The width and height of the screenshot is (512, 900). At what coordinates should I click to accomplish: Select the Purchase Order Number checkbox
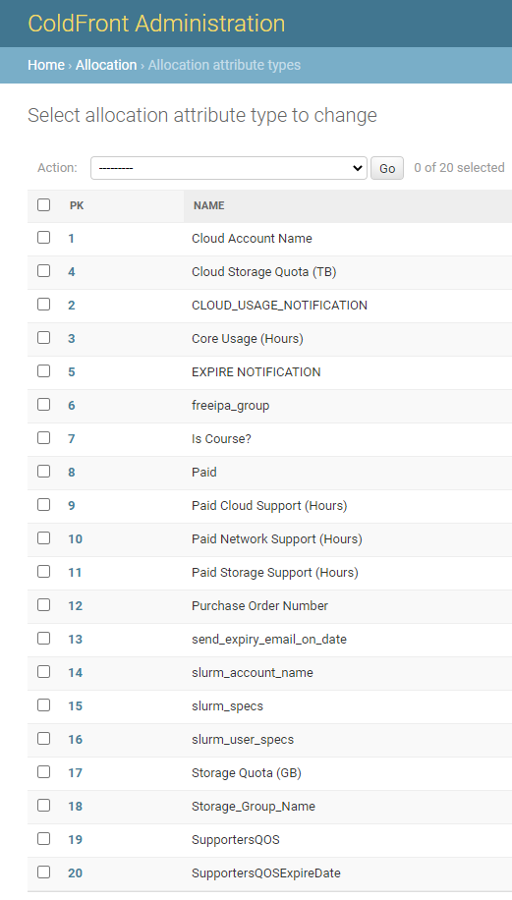43,605
